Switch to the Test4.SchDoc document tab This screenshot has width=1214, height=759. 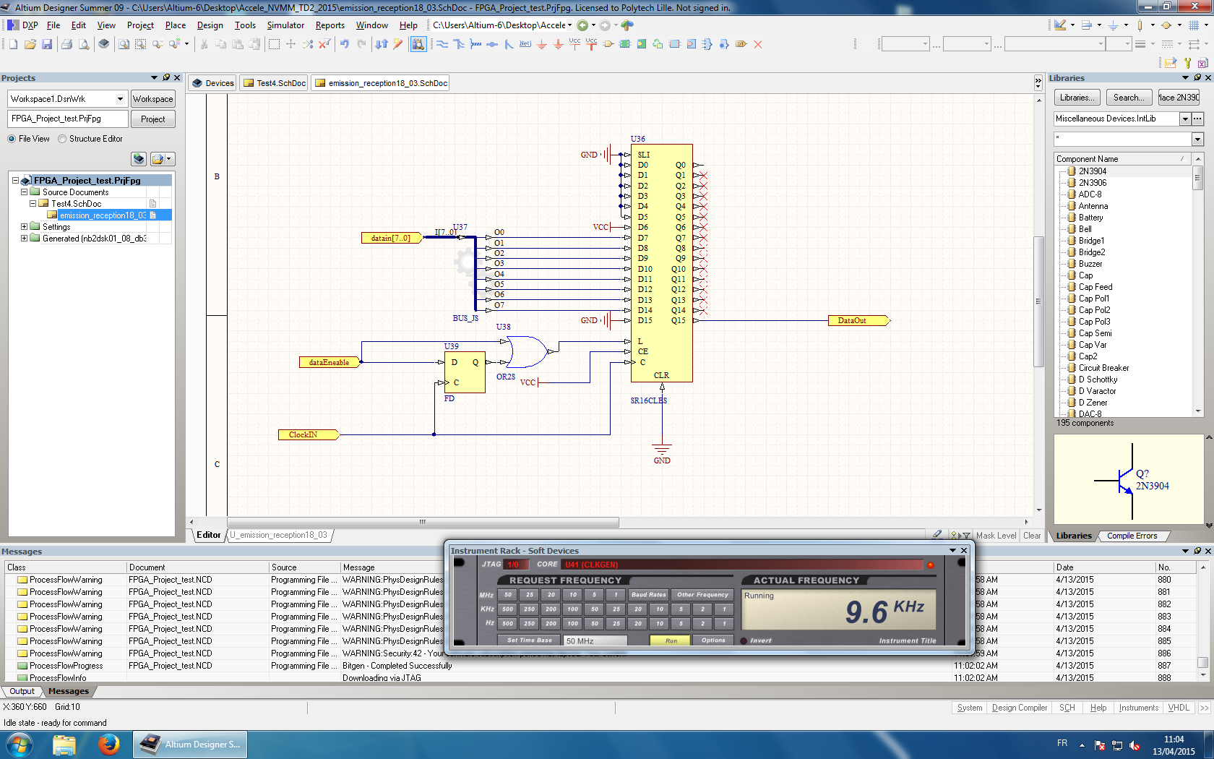coord(275,83)
